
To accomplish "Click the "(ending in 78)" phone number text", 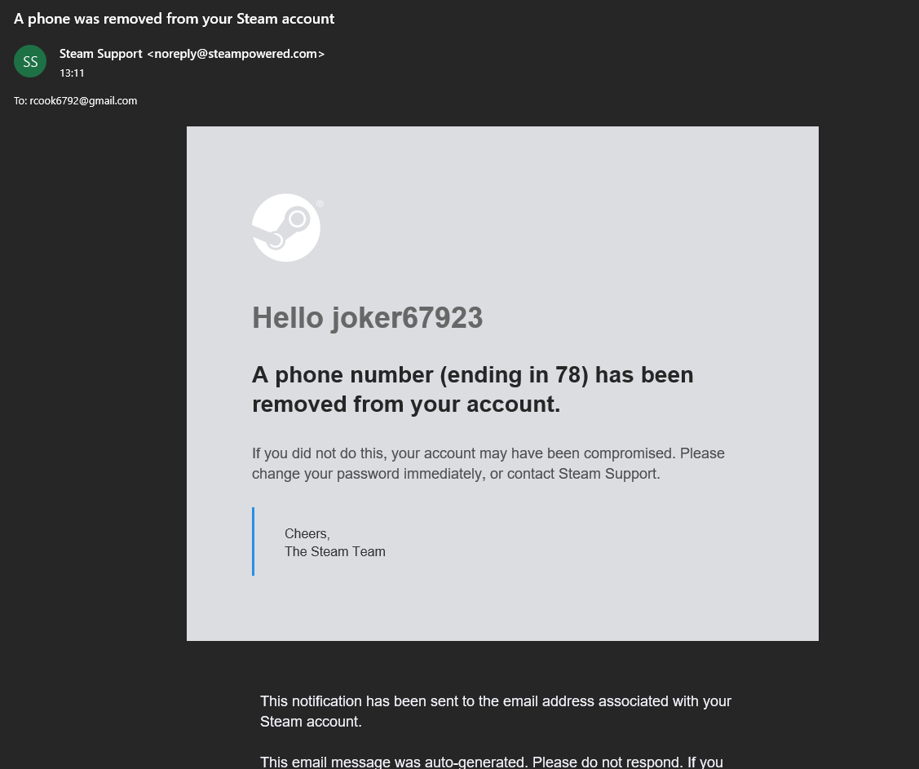I will (x=514, y=375).
